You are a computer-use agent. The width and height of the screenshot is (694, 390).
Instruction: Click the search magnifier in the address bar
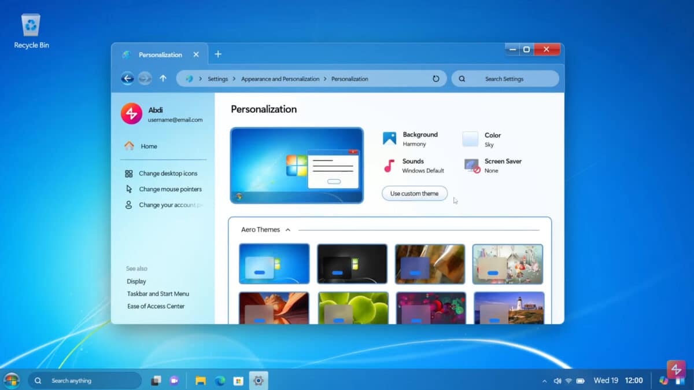462,78
